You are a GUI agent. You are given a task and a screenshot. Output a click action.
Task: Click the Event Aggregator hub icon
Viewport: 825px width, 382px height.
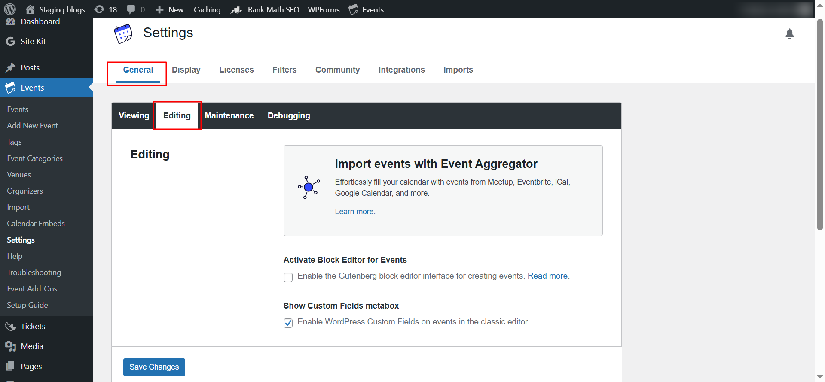[x=309, y=187]
